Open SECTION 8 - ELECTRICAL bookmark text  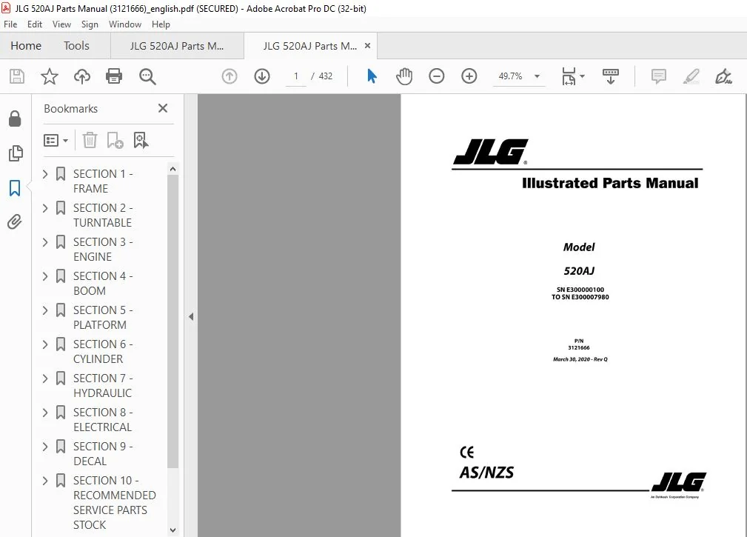[103, 419]
